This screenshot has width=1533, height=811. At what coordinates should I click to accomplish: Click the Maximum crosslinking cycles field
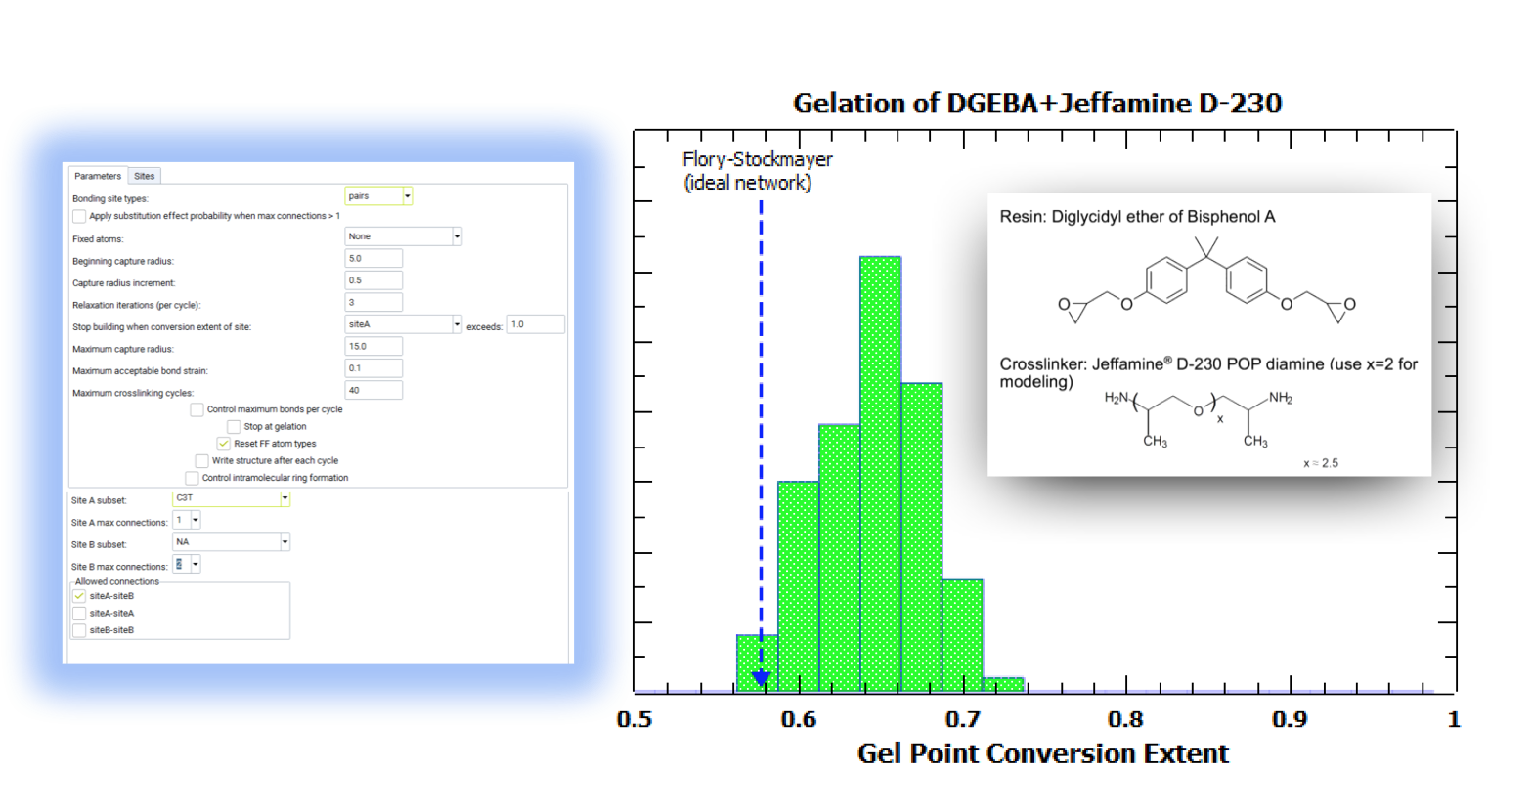point(372,390)
